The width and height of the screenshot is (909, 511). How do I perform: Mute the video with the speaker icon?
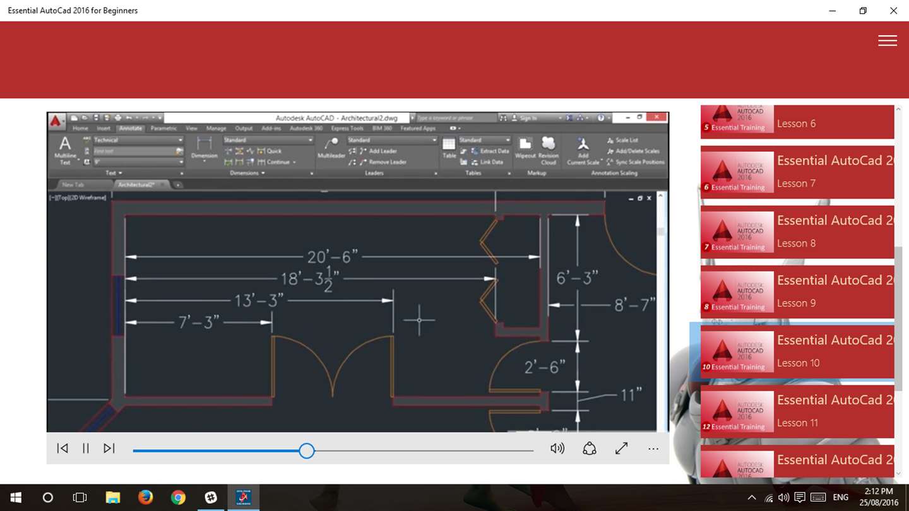click(x=557, y=449)
